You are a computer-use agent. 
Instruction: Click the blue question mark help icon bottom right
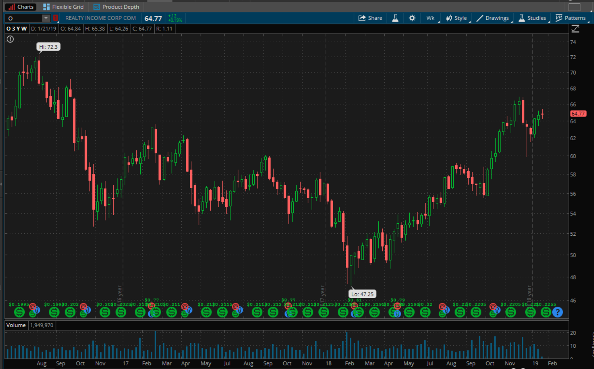(x=558, y=312)
